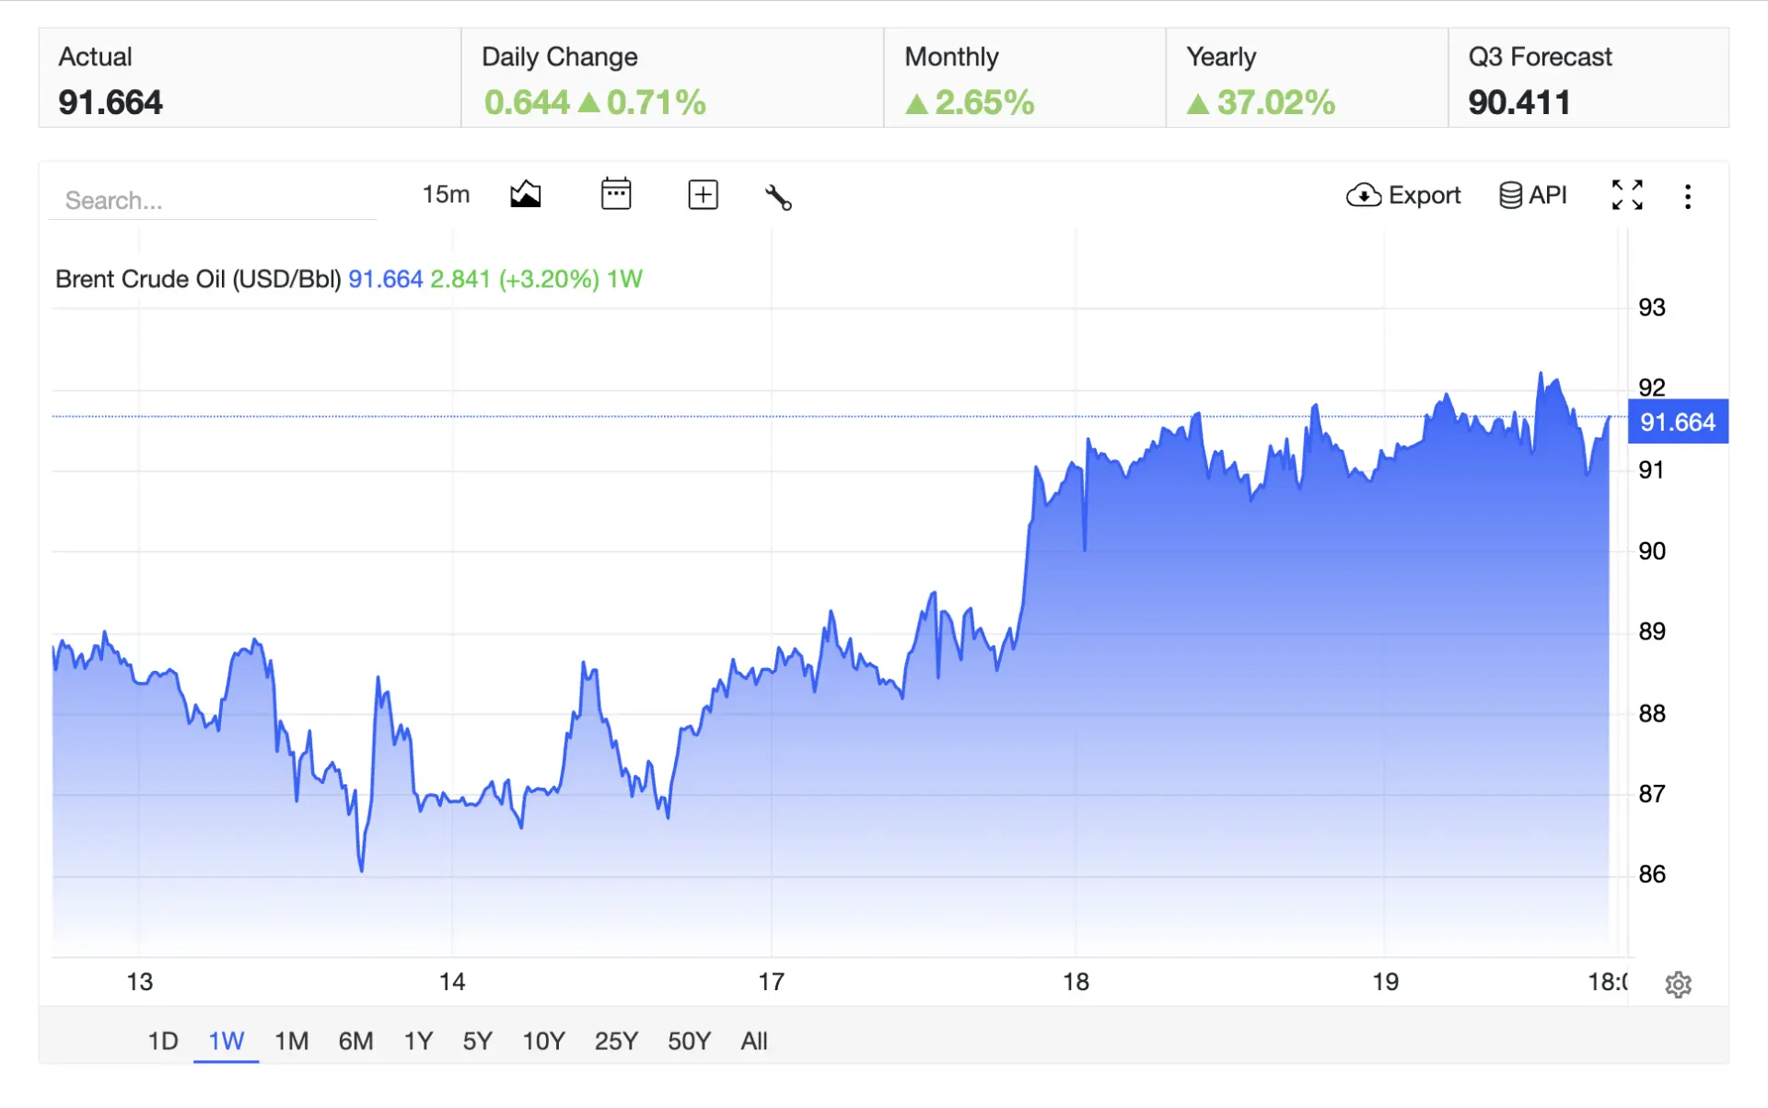Click the 91.664 current price label
Image resolution: width=1768 pixels, height=1108 pixels.
click(x=1678, y=421)
